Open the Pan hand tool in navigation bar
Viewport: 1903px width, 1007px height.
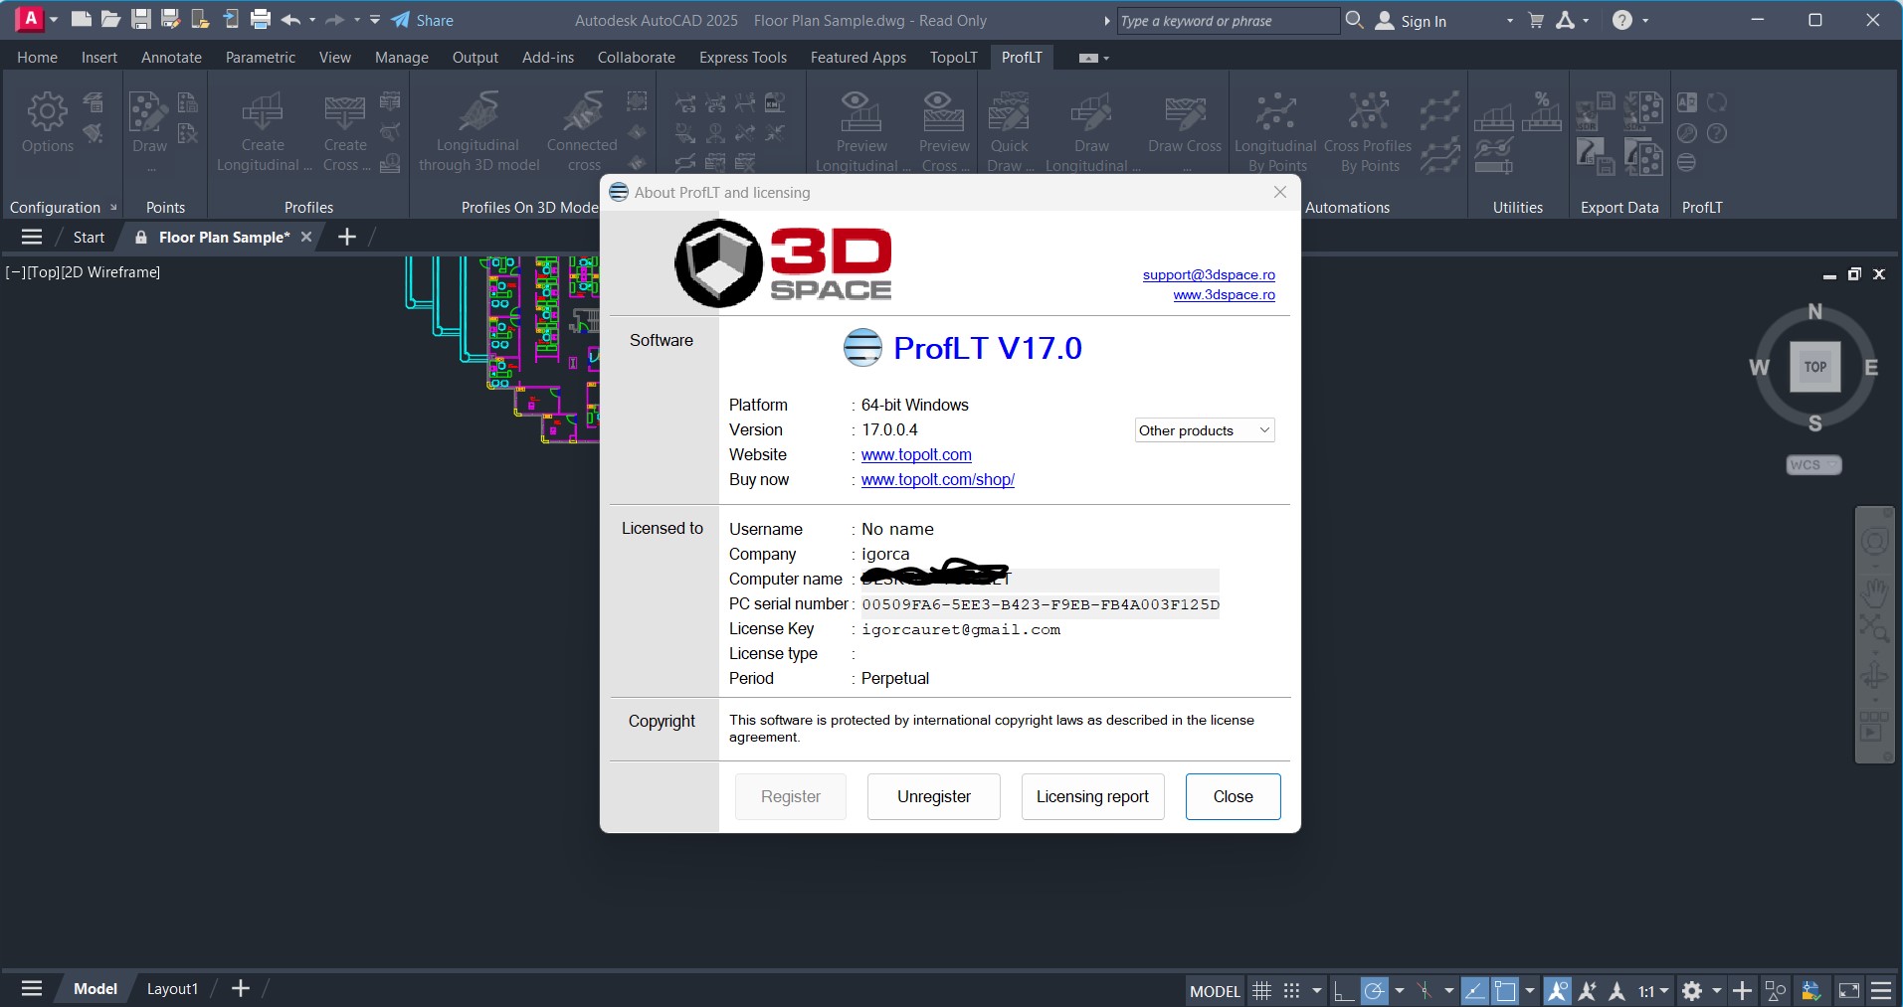(1874, 592)
